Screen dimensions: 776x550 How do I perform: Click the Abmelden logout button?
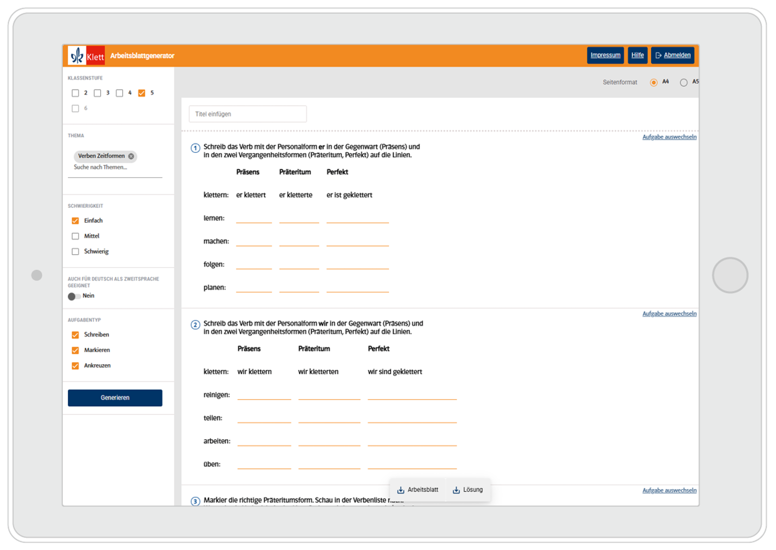point(673,55)
